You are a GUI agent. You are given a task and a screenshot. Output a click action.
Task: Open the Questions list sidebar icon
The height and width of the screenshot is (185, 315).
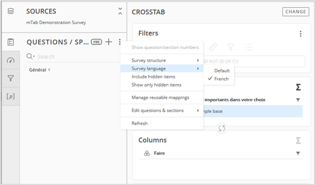[x=11, y=42]
